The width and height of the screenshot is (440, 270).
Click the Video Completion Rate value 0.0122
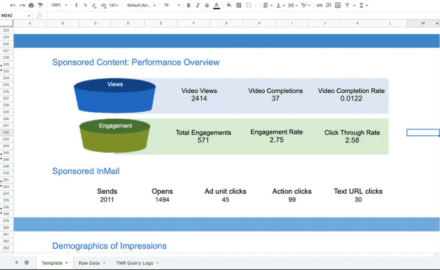351,99
